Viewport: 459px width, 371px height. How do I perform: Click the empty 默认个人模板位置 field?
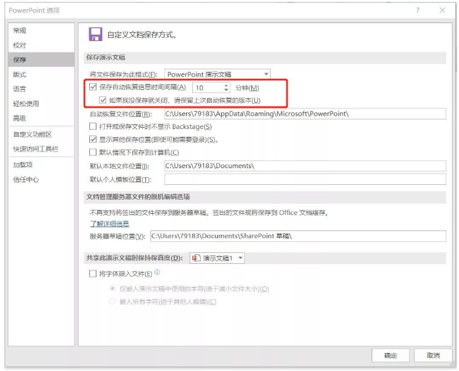[x=305, y=179]
